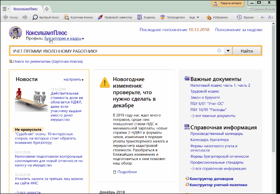Clear the search field with the X icon
This screenshot has height=194, width=280.
pyautogui.click(x=219, y=51)
